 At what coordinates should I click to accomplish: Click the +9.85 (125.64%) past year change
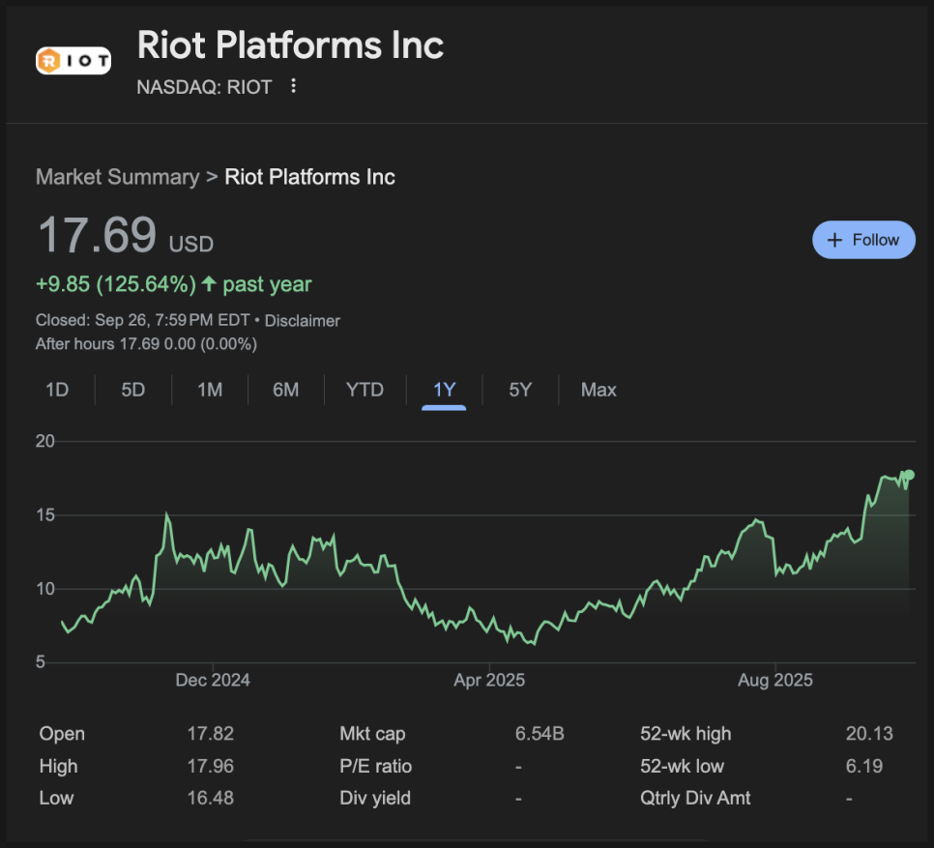(x=173, y=284)
